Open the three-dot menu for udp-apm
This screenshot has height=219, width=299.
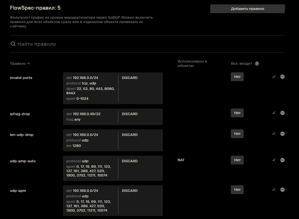282,190
